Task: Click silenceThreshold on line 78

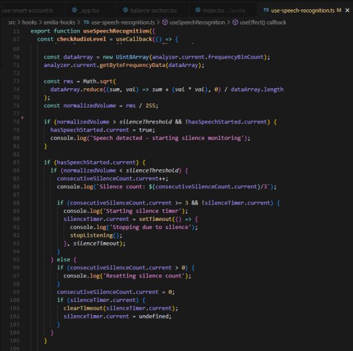Action: coord(145,122)
